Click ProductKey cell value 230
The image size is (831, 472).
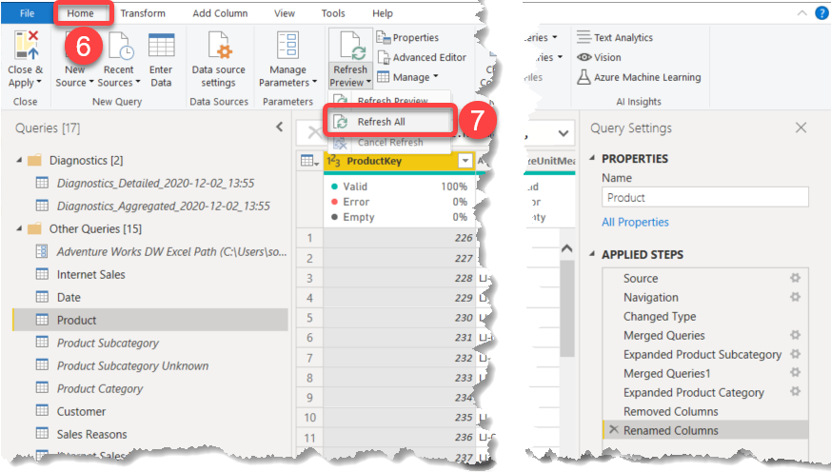[x=399, y=318]
